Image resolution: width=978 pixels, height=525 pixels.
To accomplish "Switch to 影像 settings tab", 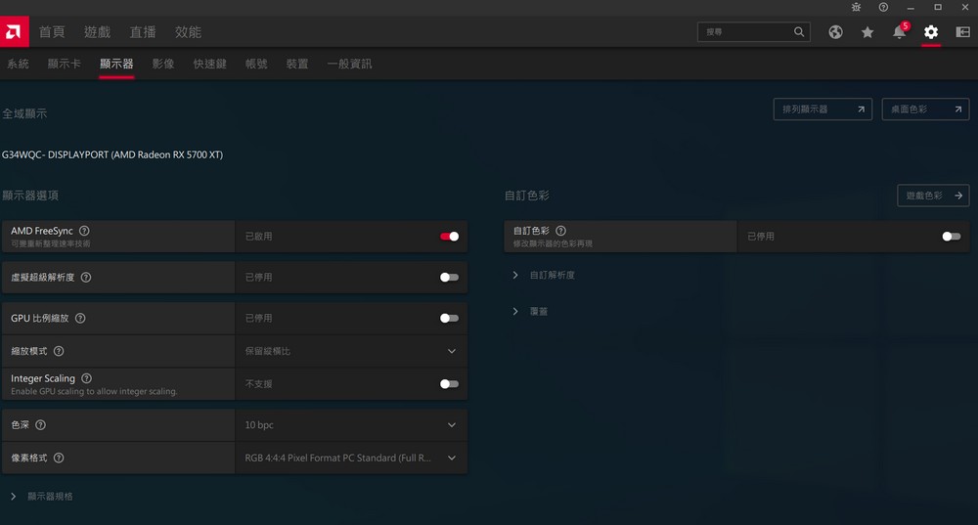I will tap(163, 64).
